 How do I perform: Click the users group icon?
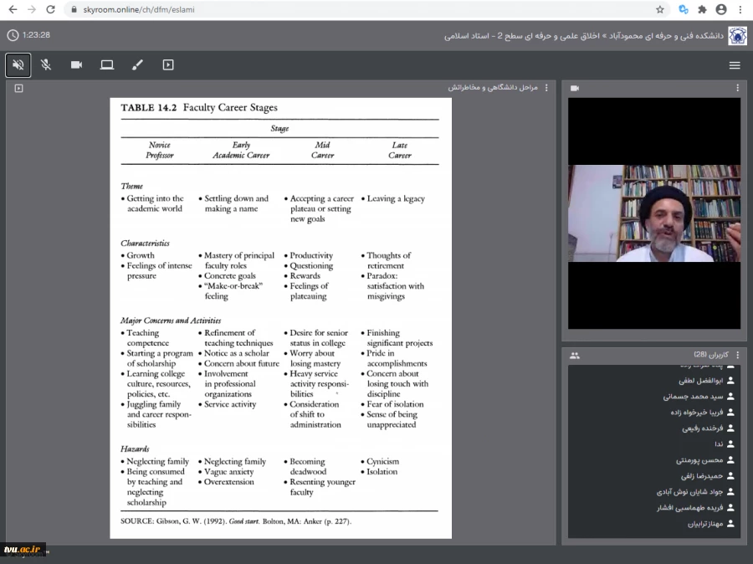pos(575,355)
